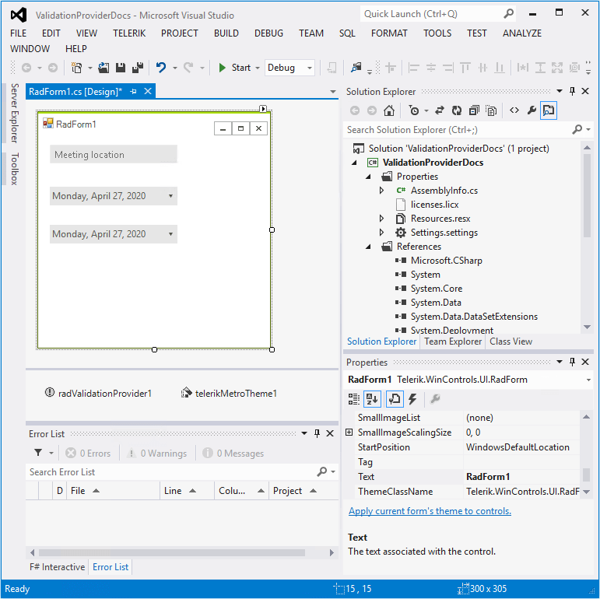
Task: Click the Sync with Active Document icon
Action: click(x=440, y=111)
